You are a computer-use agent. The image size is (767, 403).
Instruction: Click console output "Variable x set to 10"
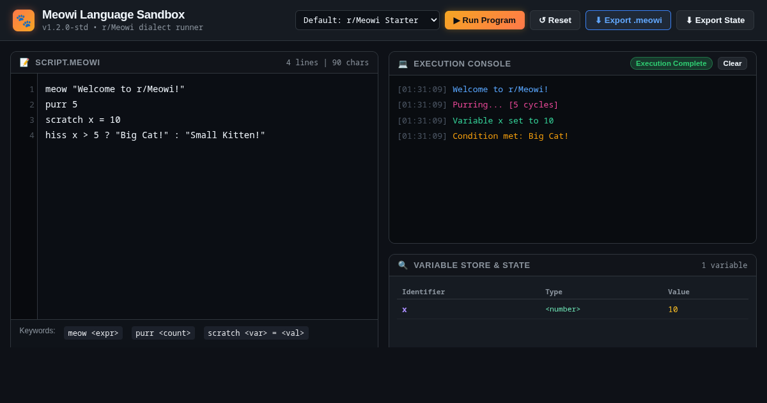(x=503, y=120)
